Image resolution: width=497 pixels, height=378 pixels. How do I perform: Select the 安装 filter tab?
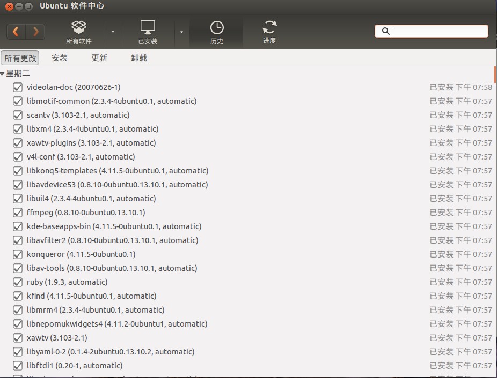coord(60,58)
